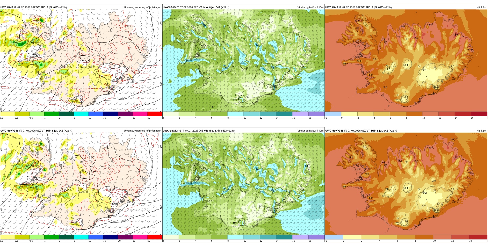
Task: Click the pale yellow 0–2 swatch in top temperature legend
Action: coord(349,114)
